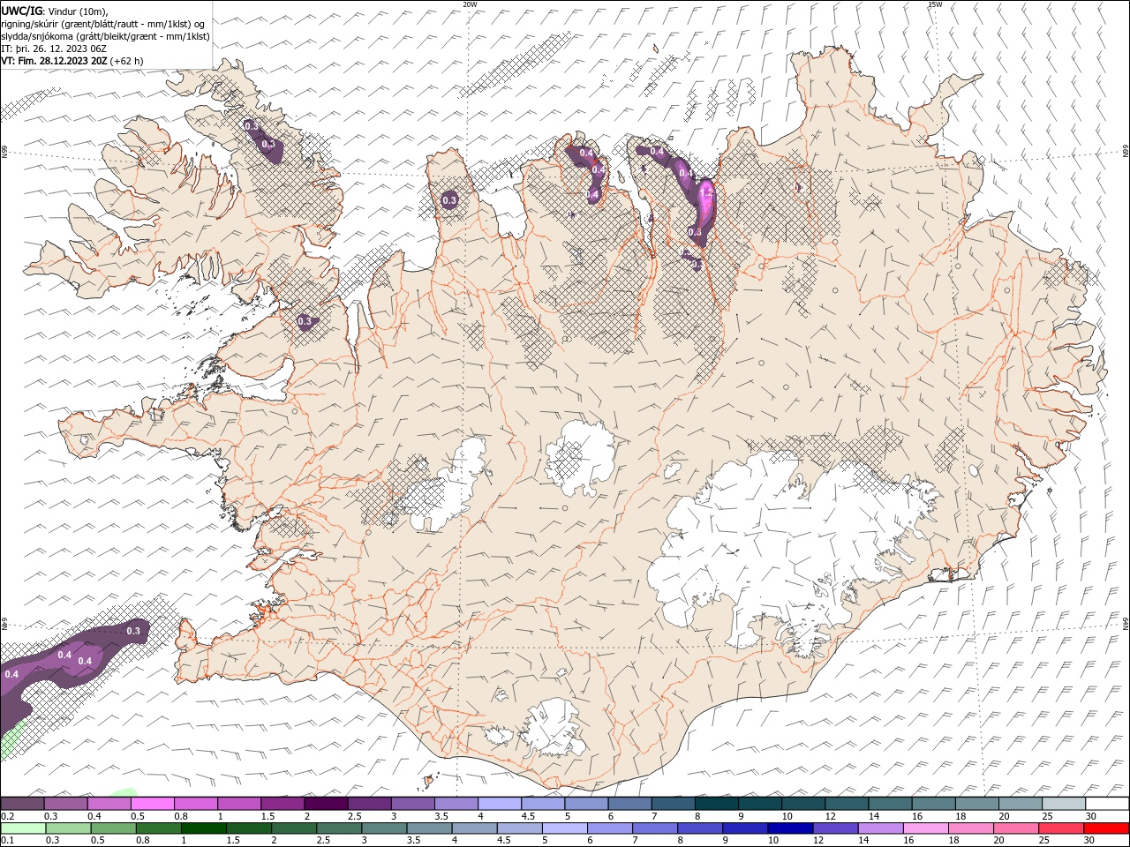Click the '0.1' label under rain scale

pyautogui.click(x=7, y=841)
